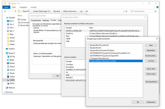Image resolution: width=165 pixels, height=109 pixels.
Task: Select the %SystemRoot%\system32 entry
Action: (116, 45)
